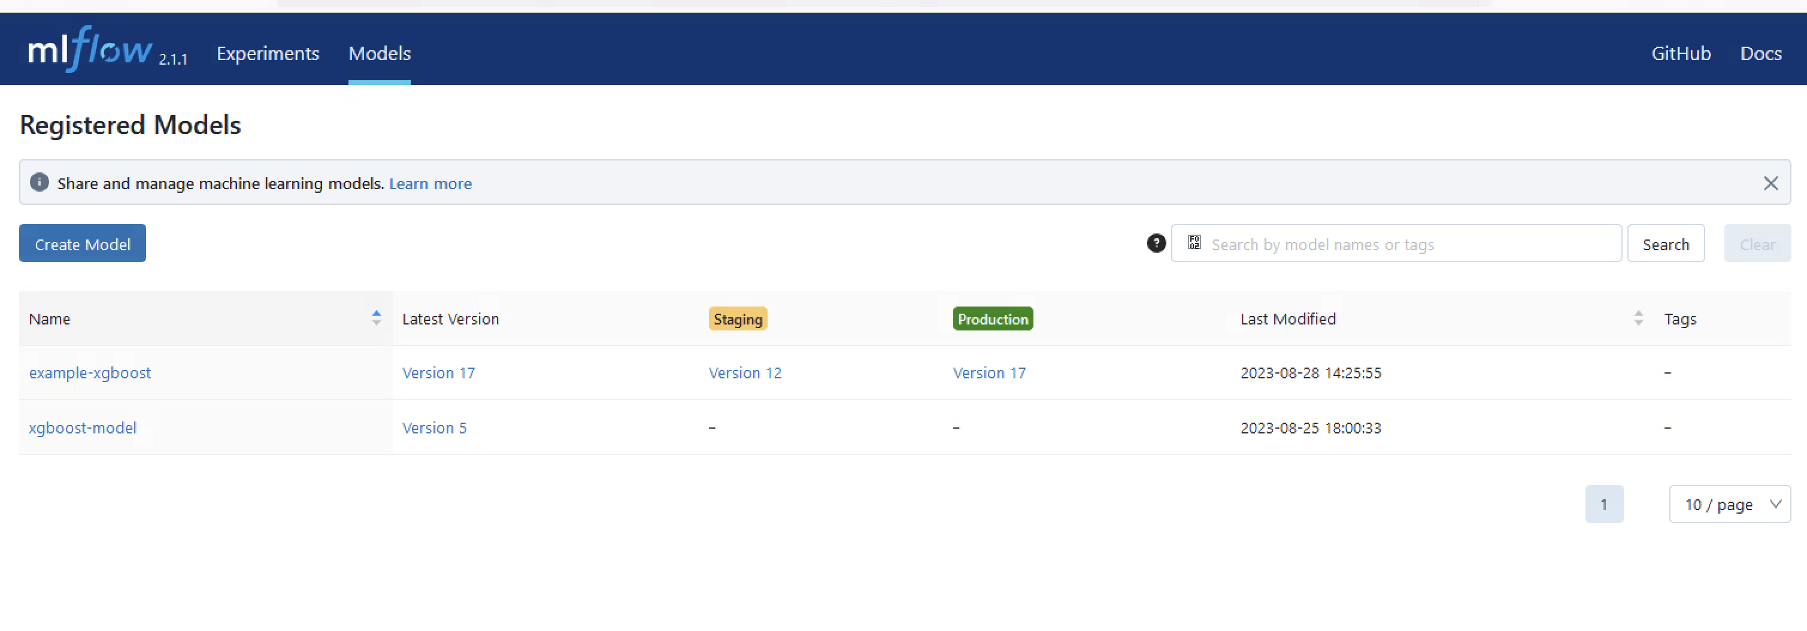Click the Tags column header
Screen dimensions: 1807x631
pyautogui.click(x=1680, y=320)
